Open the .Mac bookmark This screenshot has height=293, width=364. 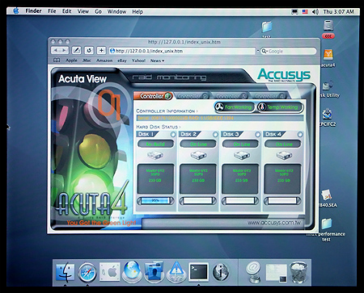(87, 61)
